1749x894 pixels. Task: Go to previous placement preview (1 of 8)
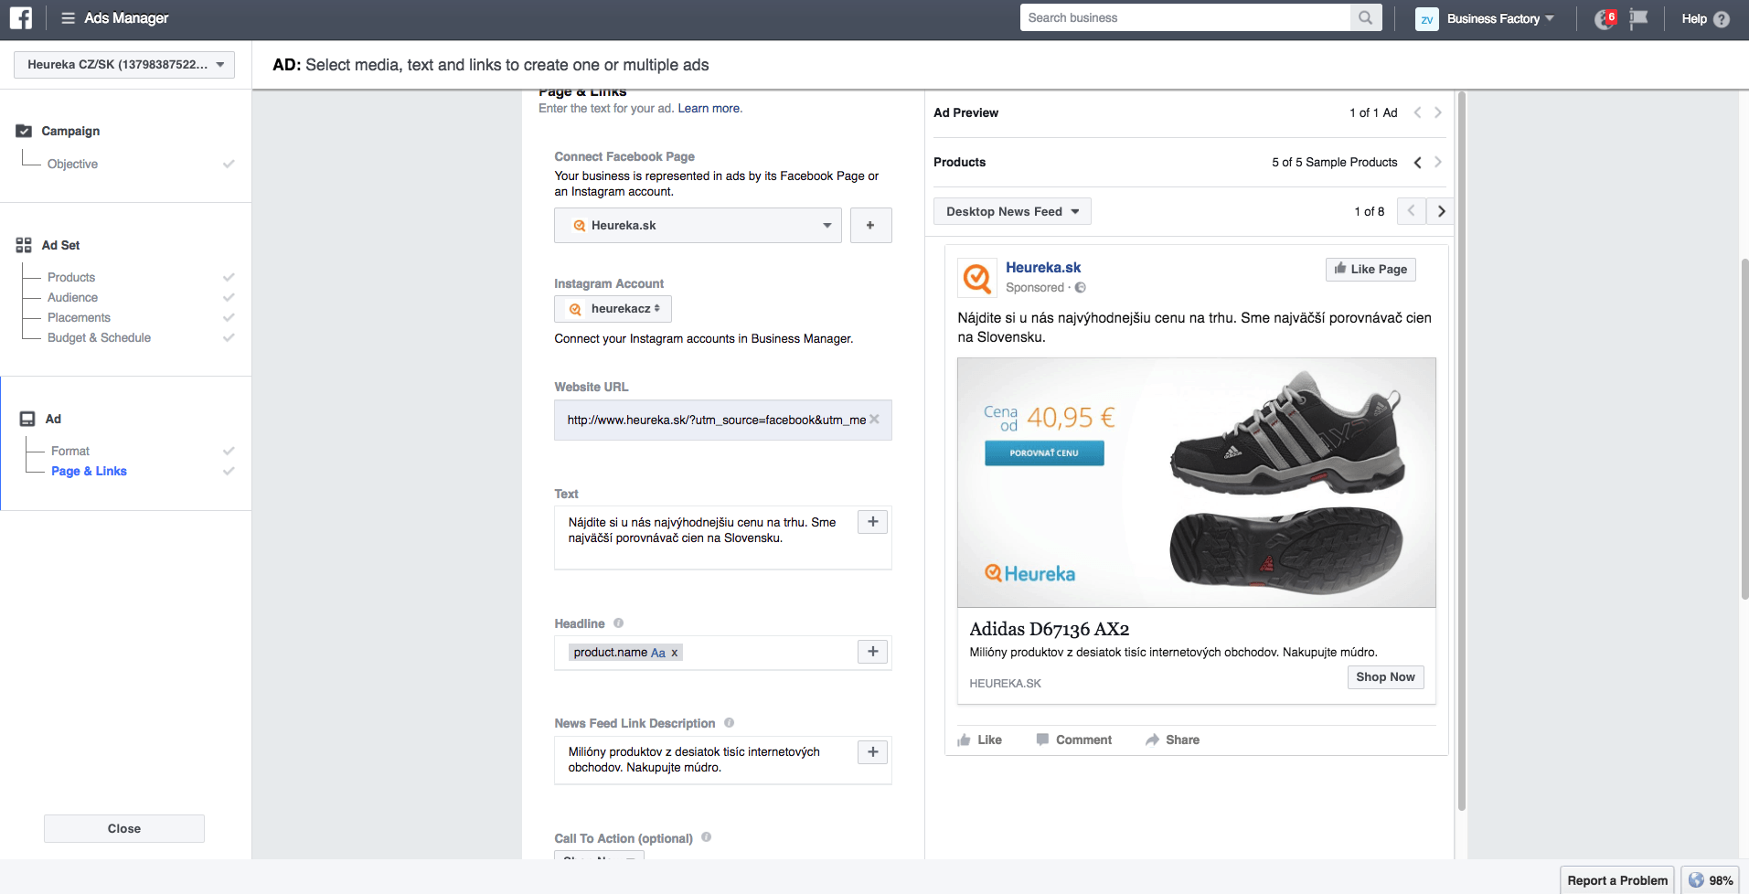(x=1412, y=211)
